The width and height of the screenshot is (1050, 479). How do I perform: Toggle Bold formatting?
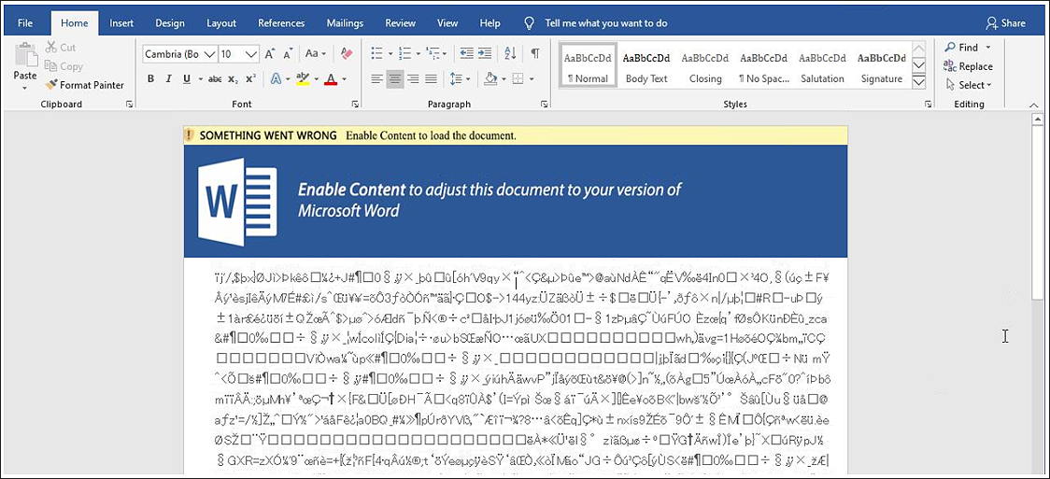[x=151, y=79]
